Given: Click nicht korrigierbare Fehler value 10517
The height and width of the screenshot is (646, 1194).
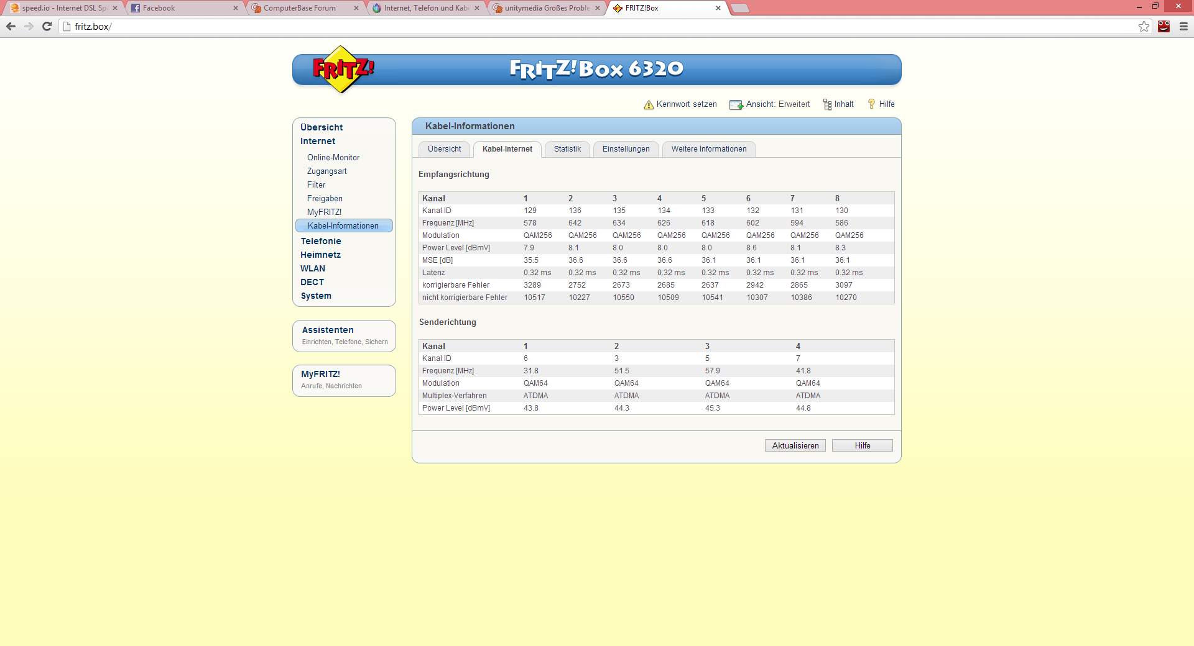Looking at the screenshot, I should pyautogui.click(x=534, y=298).
